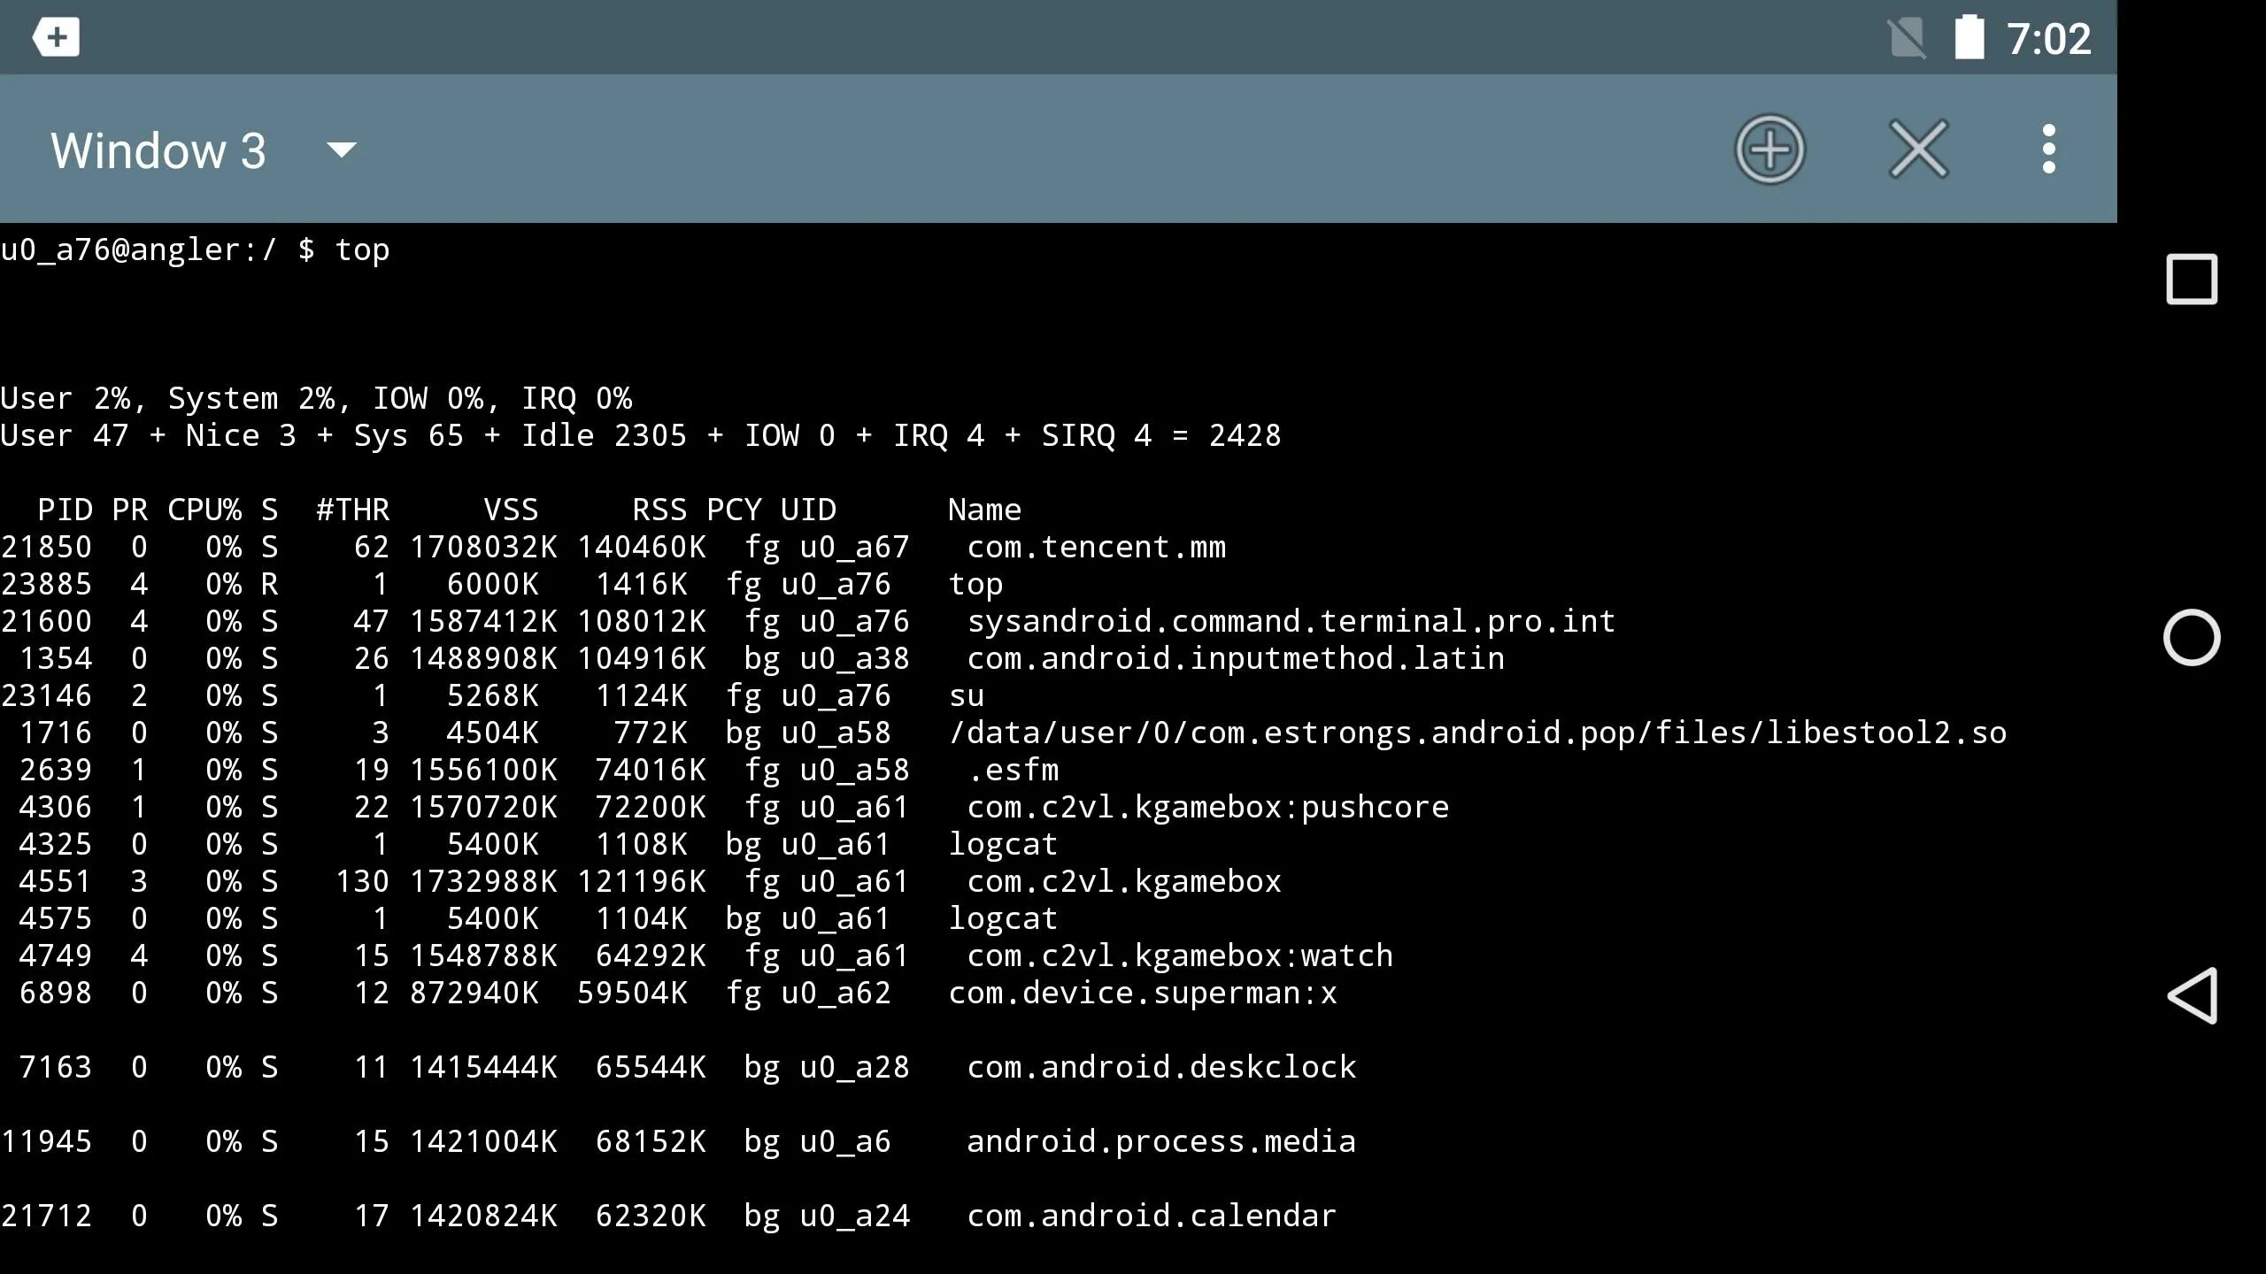Tap the top command prompt line
The height and width of the screenshot is (1274, 2266).
(195, 250)
